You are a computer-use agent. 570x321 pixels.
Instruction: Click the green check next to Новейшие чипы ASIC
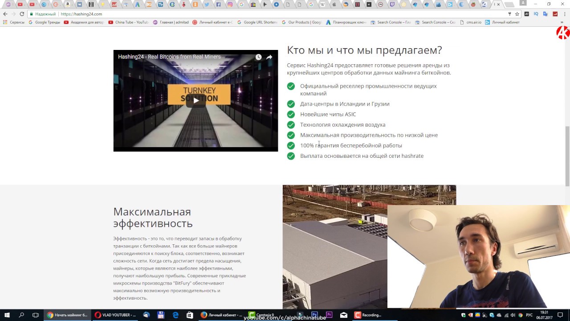click(291, 114)
